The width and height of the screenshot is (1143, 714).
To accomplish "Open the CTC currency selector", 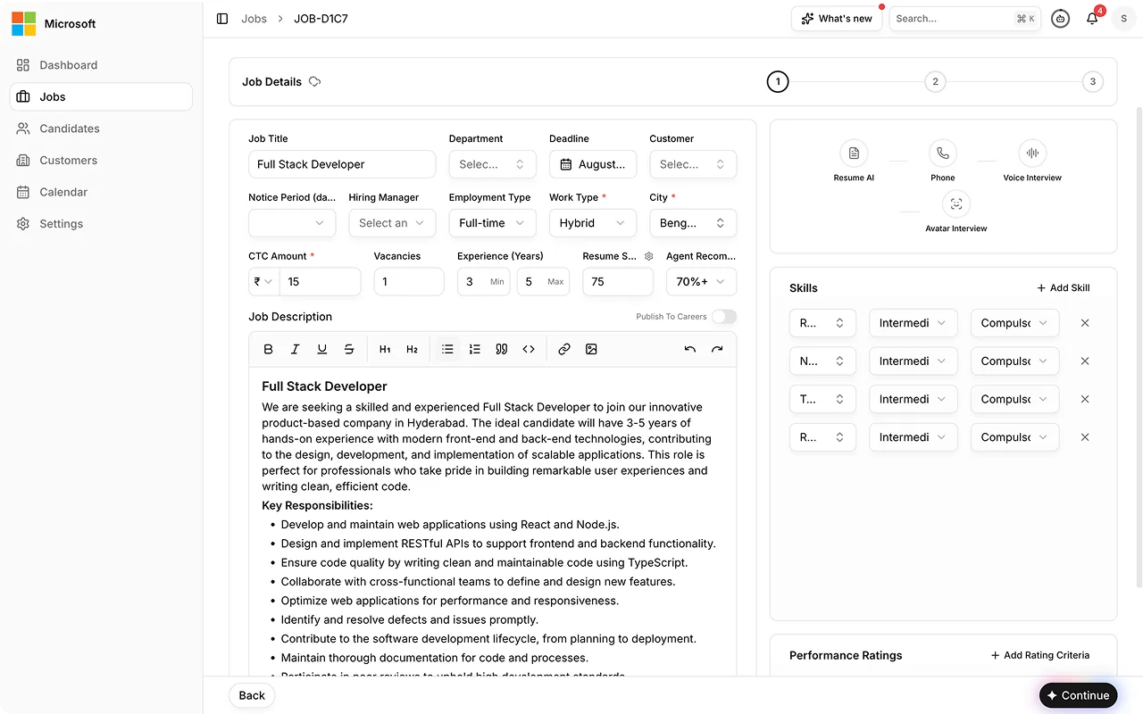I will click(263, 281).
